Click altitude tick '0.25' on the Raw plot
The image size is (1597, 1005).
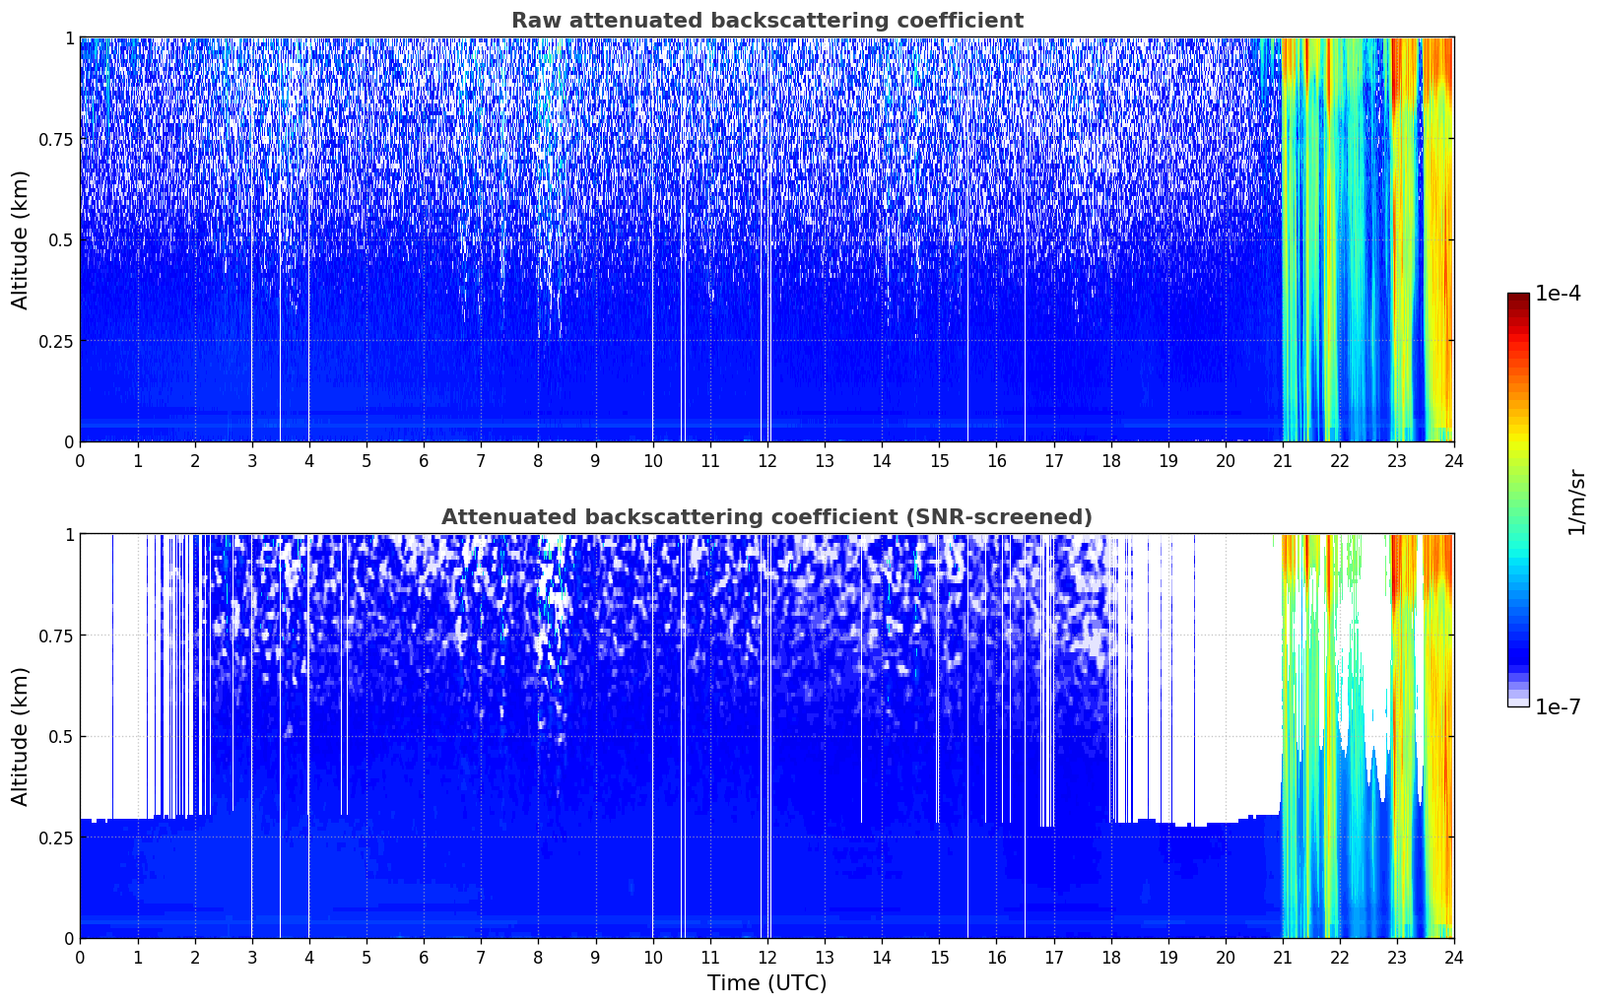coord(58,341)
